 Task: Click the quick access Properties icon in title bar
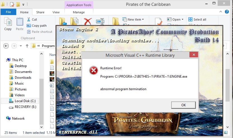pyautogui.click(x=12, y=4)
